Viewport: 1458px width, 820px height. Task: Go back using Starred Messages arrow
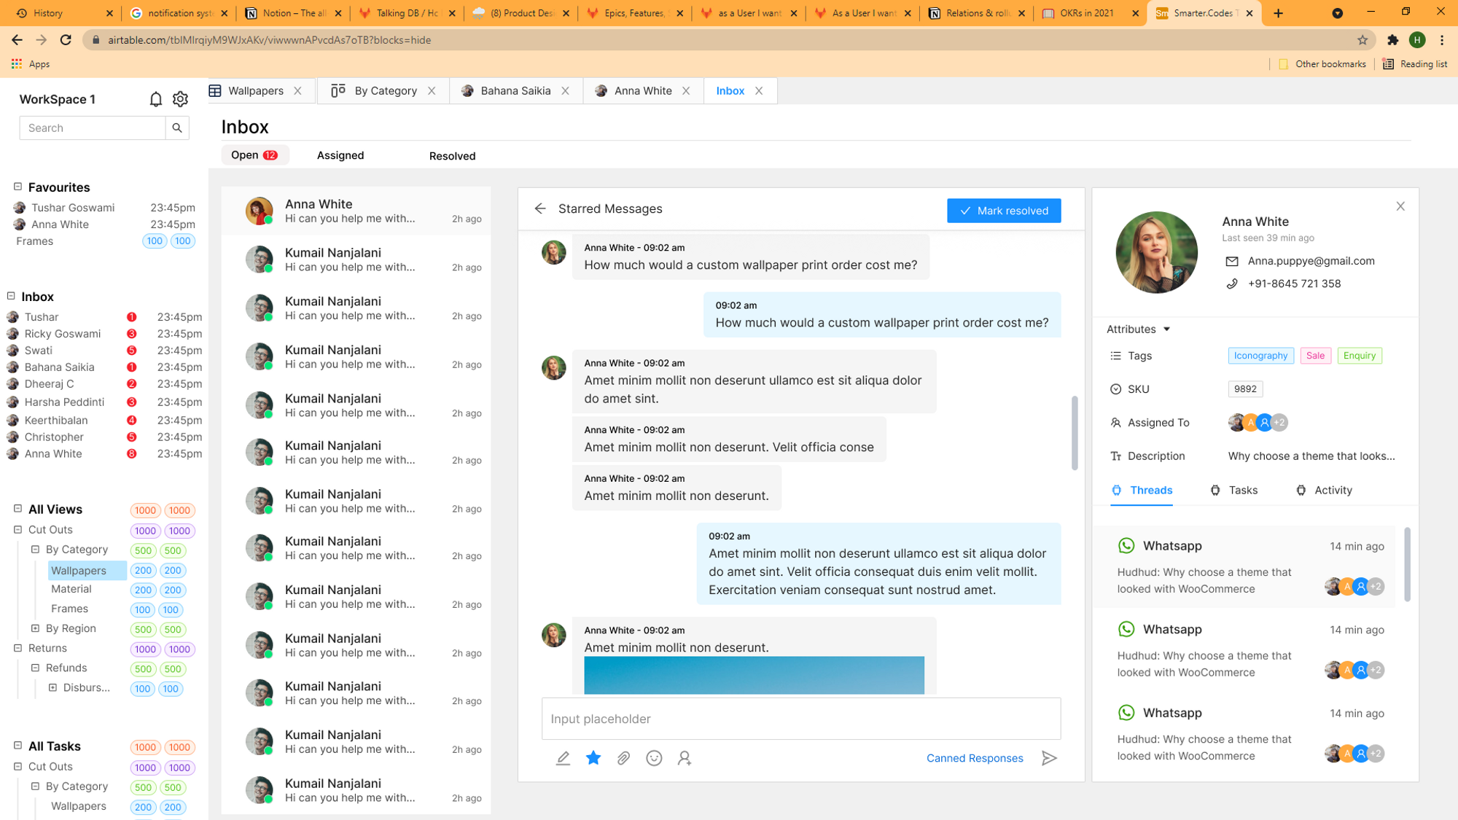coord(540,209)
